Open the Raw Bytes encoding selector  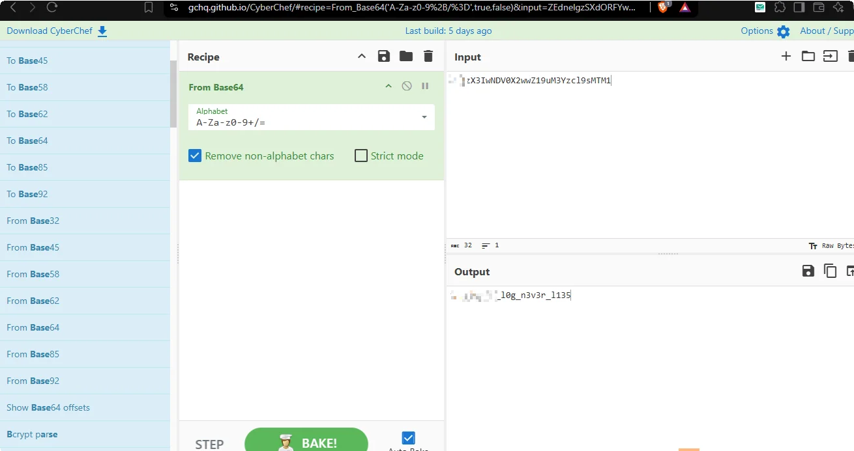(x=831, y=246)
